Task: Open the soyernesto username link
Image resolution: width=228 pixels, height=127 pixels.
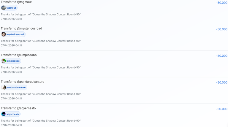Action: tap(13, 114)
